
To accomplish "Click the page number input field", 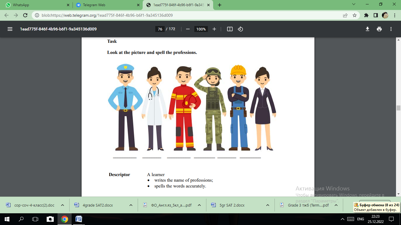I will 160,29.
